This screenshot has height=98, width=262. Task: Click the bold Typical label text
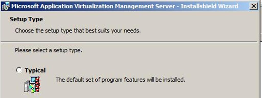click(x=35, y=70)
